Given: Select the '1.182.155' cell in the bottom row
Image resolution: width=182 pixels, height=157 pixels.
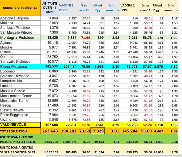Looking at the screenshot, I should tap(51, 152).
